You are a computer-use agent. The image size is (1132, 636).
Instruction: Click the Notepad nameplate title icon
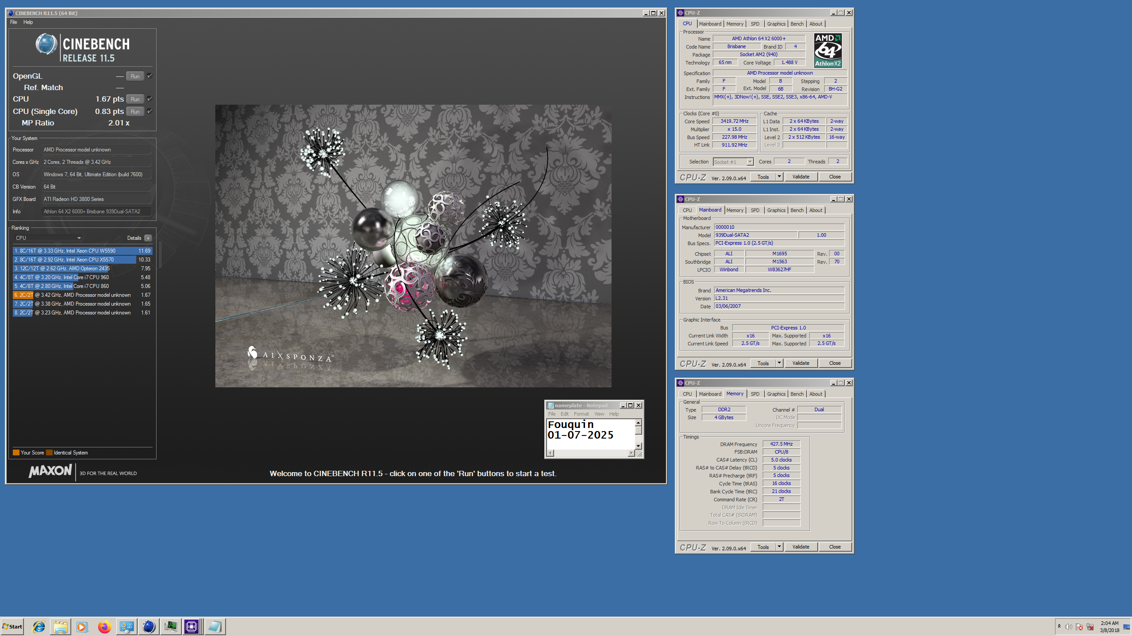tap(551, 405)
